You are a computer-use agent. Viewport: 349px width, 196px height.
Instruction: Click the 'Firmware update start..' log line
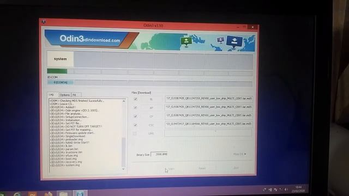(73, 133)
